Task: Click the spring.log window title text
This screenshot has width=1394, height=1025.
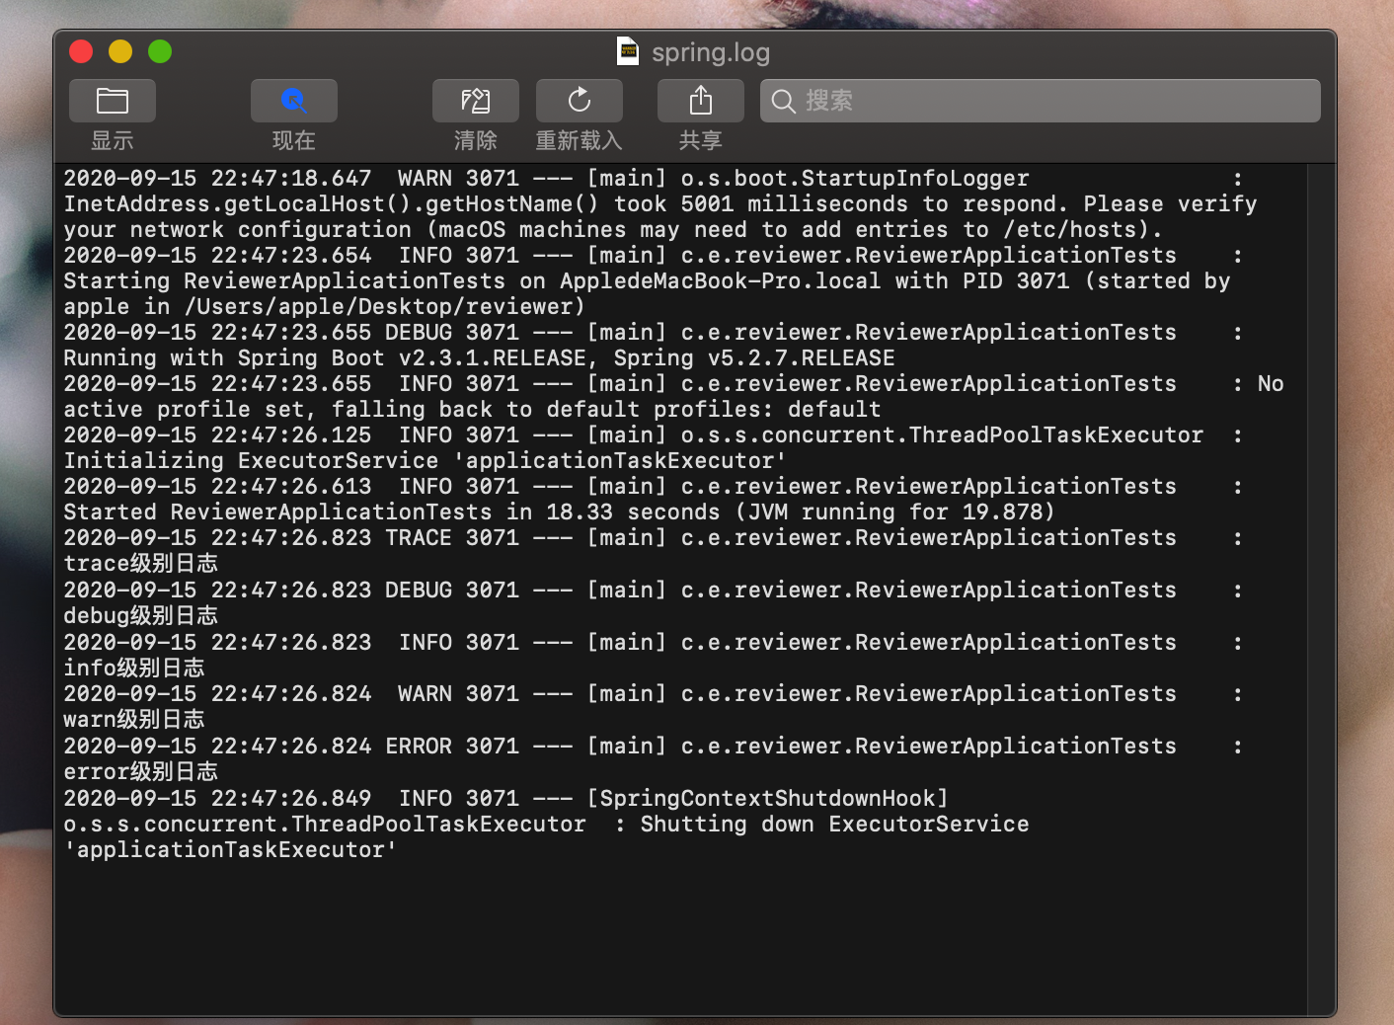Action: pos(711,52)
